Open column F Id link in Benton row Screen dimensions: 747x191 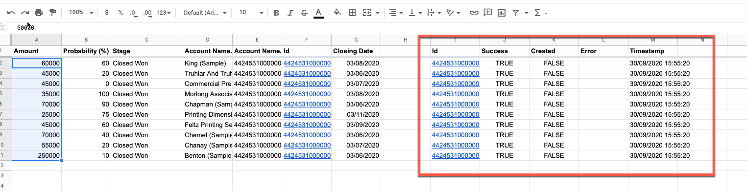pos(307,155)
